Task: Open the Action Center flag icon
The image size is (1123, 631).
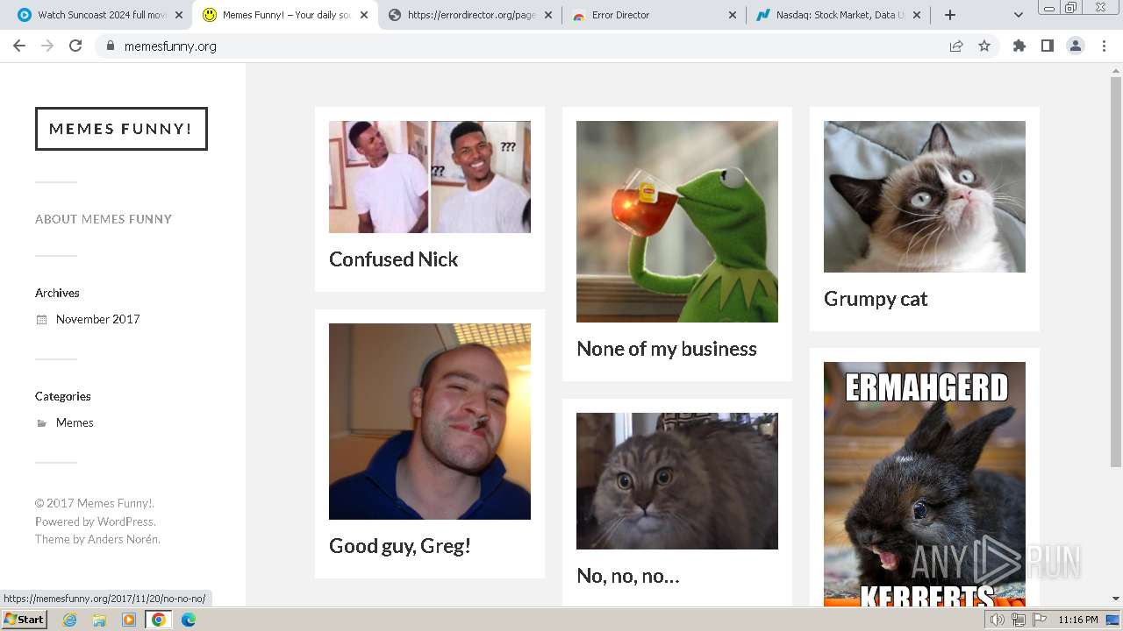Action: (x=1040, y=620)
